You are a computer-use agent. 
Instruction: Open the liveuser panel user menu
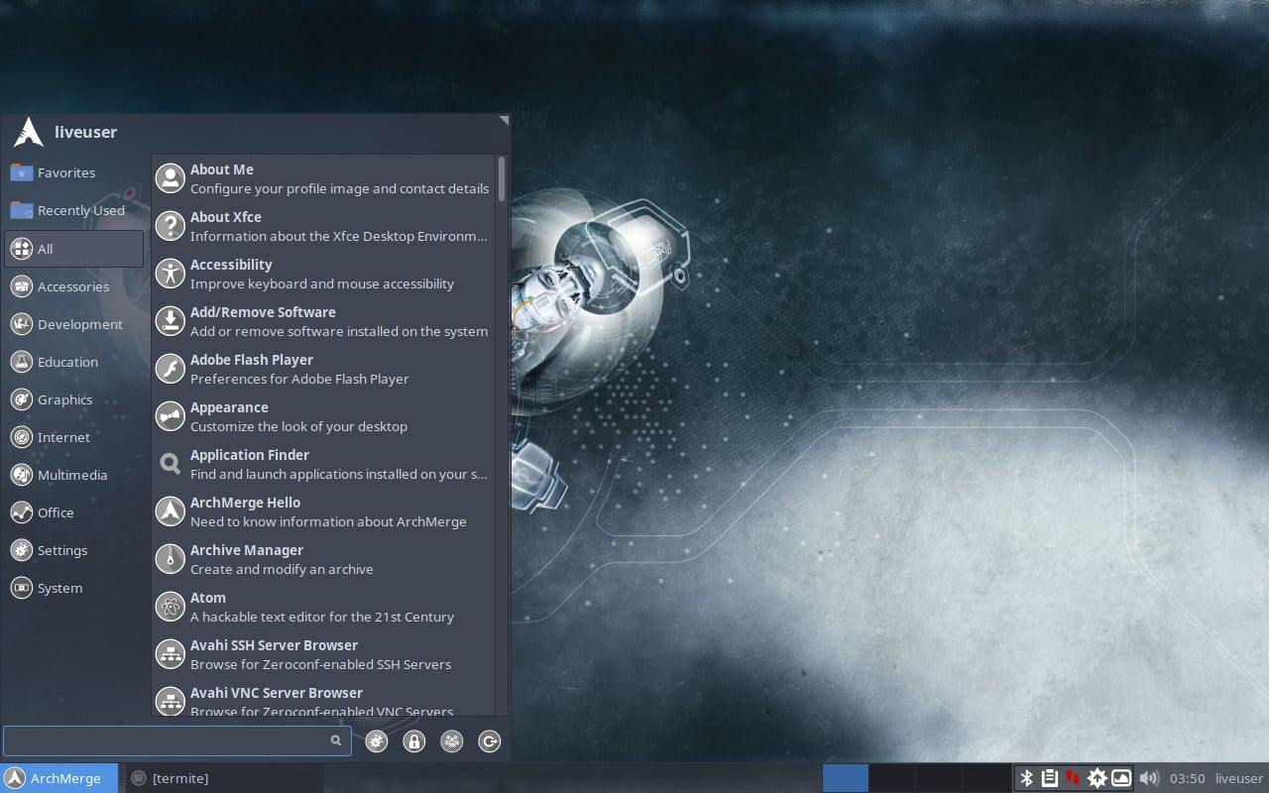pyautogui.click(x=1239, y=778)
